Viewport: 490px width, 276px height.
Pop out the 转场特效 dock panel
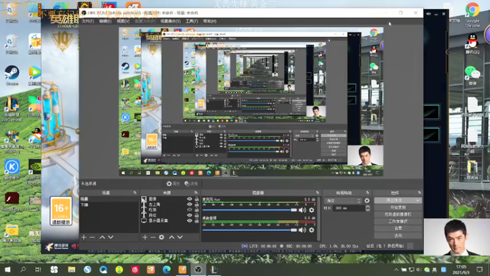367,193
